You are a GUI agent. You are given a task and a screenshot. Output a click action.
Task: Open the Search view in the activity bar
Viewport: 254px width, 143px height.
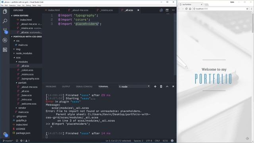point(5,21)
